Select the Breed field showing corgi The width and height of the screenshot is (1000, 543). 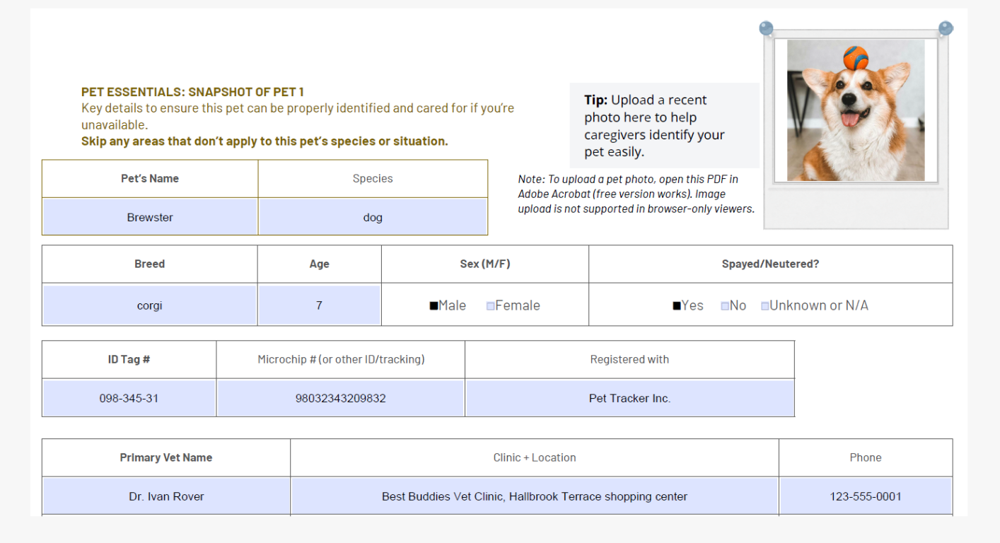(x=150, y=305)
